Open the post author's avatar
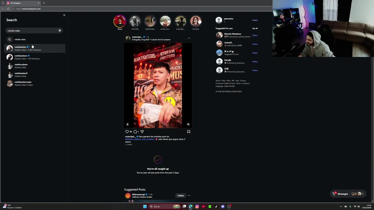Screen dimensions: 374x210 pyautogui.click(x=128, y=38)
